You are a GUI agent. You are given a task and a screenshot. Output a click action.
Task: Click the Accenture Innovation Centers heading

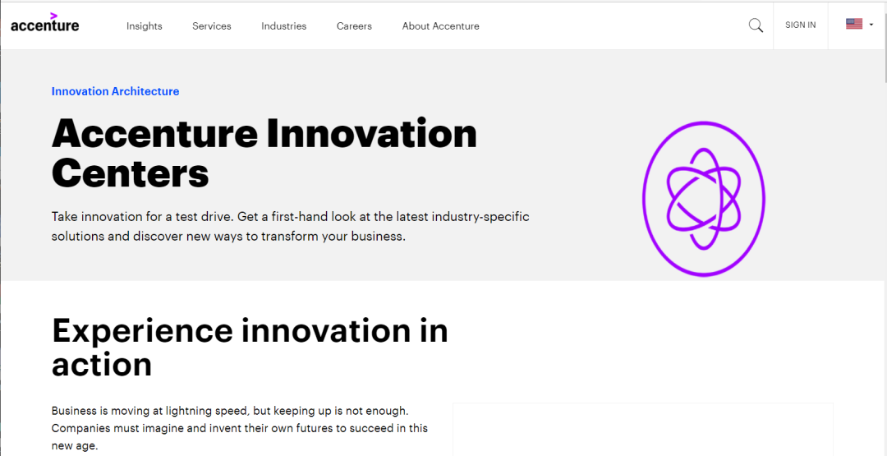coord(264,153)
